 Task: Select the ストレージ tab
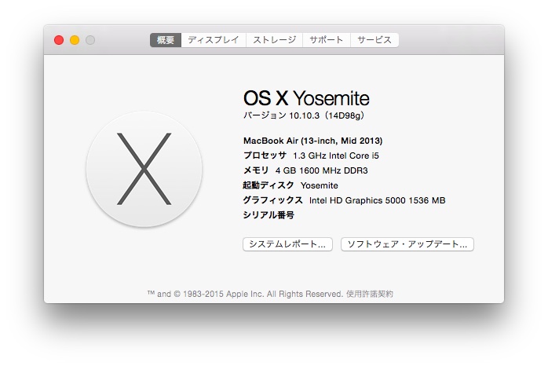point(274,40)
